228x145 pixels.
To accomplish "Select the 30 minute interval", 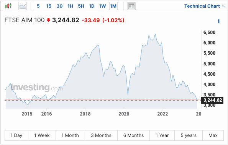I will 60,6.
